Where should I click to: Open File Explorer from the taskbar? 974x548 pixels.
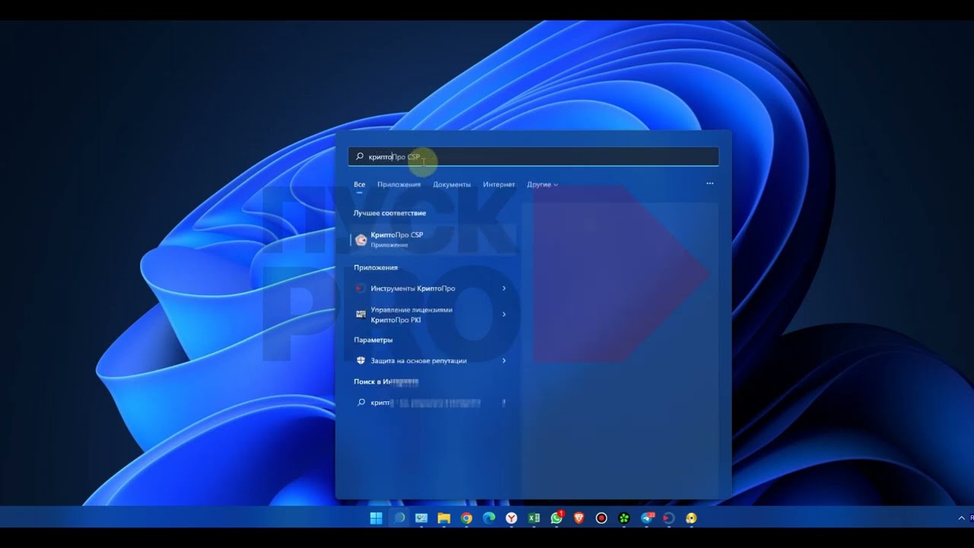click(x=444, y=518)
